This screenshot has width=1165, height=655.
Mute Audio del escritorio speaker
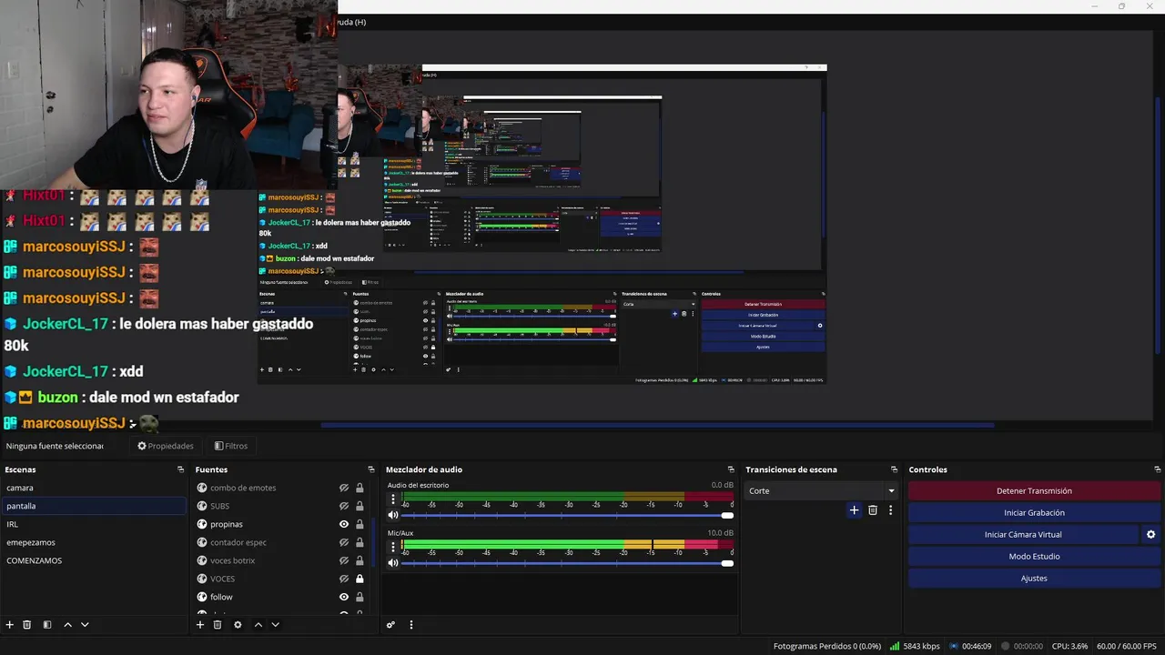coord(393,515)
